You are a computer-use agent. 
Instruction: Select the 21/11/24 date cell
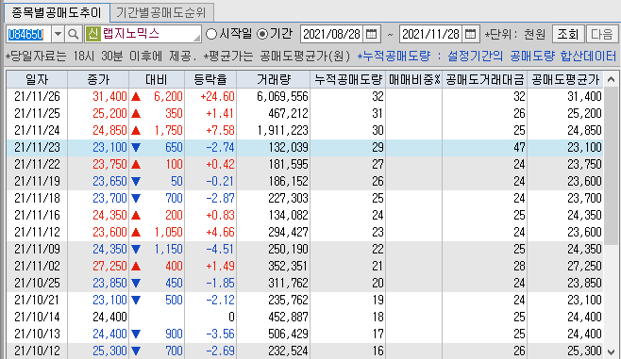(x=37, y=130)
